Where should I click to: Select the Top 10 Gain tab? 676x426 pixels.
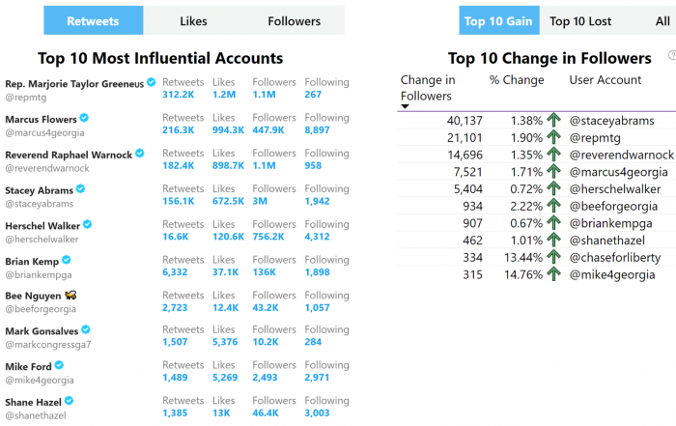[499, 20]
